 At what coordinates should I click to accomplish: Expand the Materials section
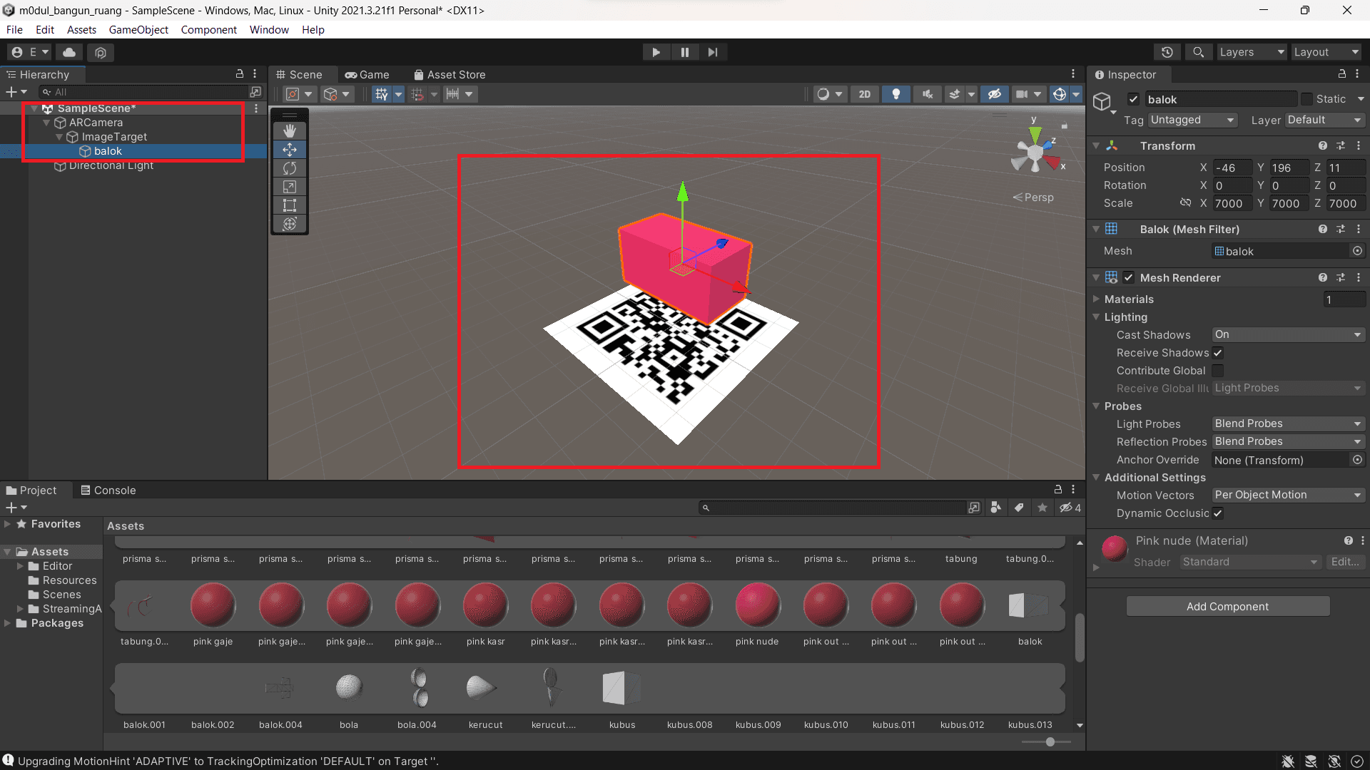tap(1097, 299)
